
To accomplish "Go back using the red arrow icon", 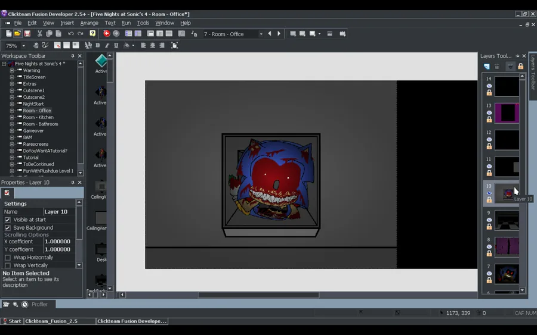I will click(107, 33).
